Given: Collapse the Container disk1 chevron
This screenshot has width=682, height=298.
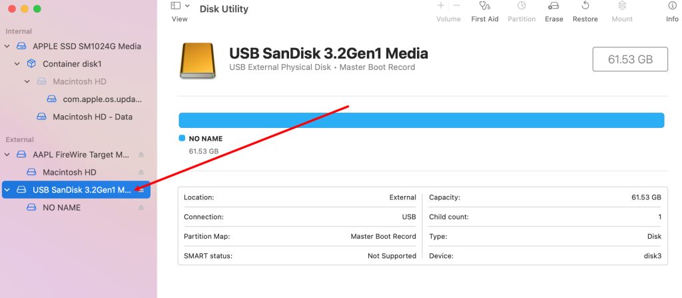Looking at the screenshot, I should (17, 64).
